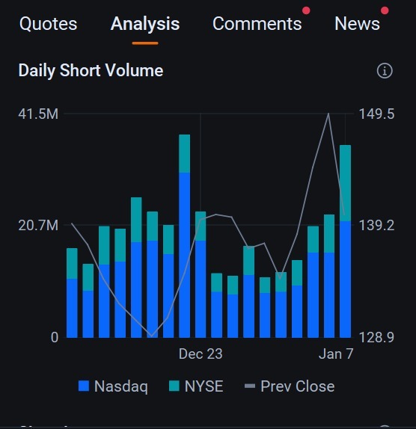Image resolution: width=416 pixels, height=429 pixels.
Task: Toggle the NYSE series legend label
Action: (x=204, y=386)
